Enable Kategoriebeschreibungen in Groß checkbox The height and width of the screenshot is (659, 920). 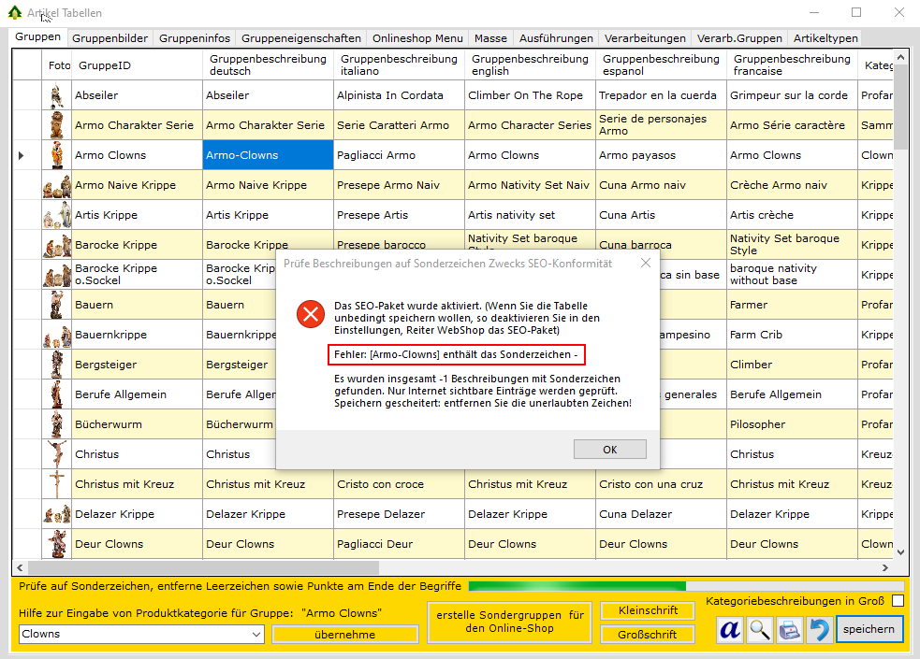point(898,601)
